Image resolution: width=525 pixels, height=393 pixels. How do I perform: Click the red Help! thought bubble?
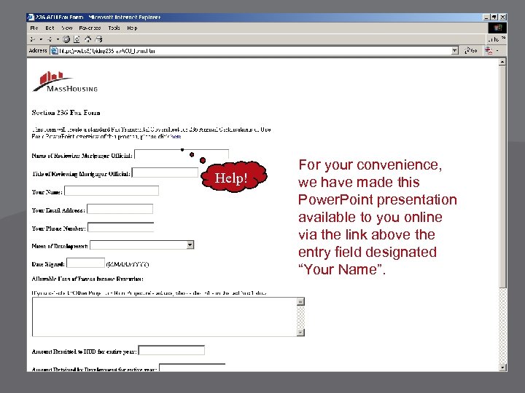tap(234, 177)
